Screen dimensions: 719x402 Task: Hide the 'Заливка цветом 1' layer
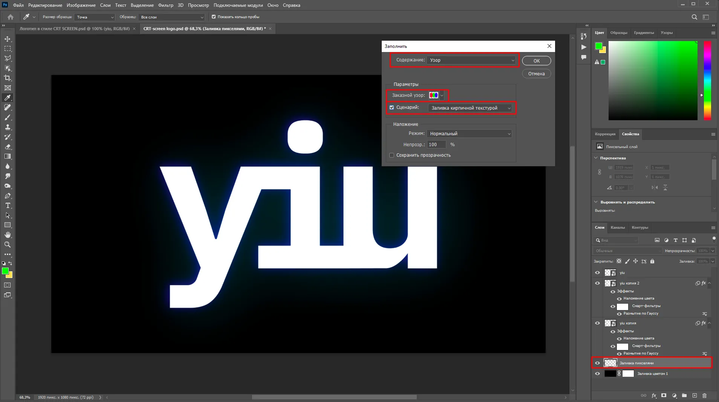[x=597, y=374]
